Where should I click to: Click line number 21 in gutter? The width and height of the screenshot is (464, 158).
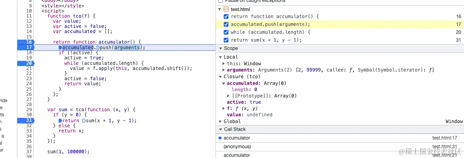coord(29,68)
